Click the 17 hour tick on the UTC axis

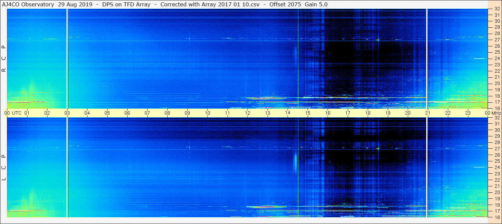[348, 113]
